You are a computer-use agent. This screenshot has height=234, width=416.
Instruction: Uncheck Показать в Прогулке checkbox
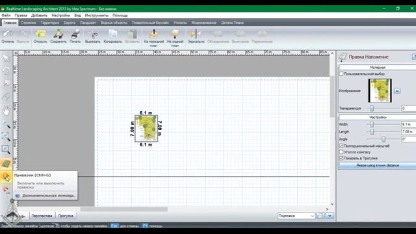tap(341, 158)
